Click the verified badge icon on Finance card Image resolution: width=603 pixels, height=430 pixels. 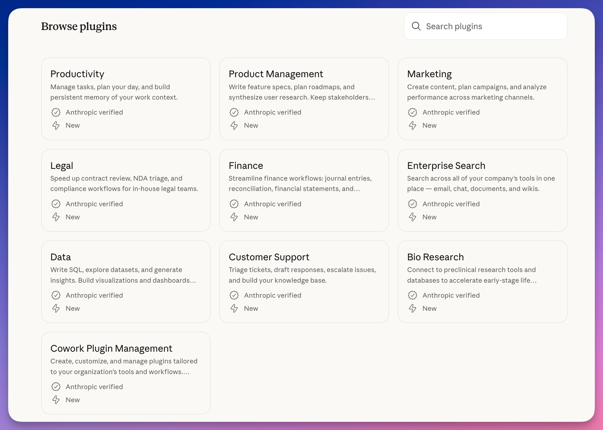pyautogui.click(x=234, y=204)
